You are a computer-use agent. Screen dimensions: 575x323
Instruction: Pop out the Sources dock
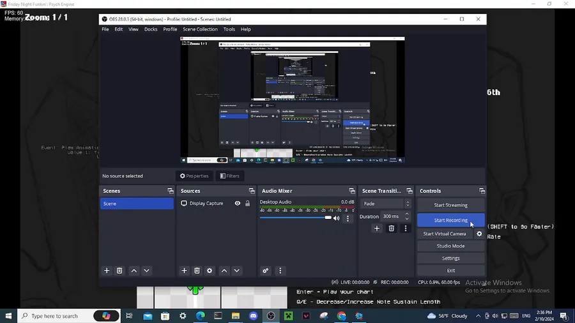(x=252, y=191)
